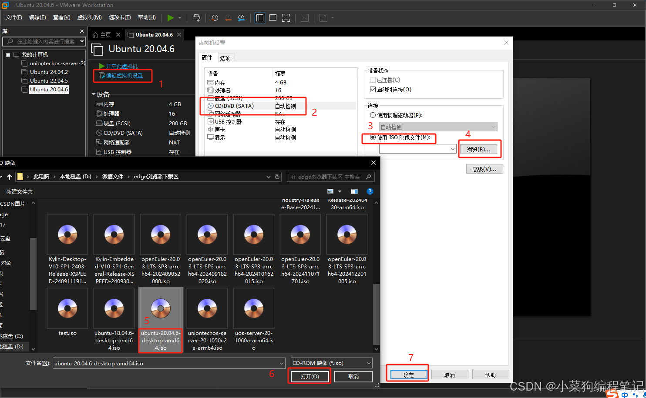Select ubuntu-18.04.6-desktop-amd64.iso file
Screen dimensions: 646x398
tap(114, 320)
